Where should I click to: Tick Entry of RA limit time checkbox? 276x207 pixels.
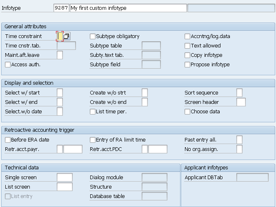[93, 140]
